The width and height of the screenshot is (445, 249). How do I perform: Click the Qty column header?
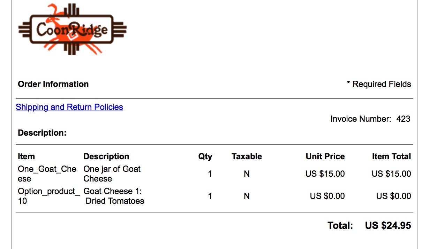pos(205,156)
